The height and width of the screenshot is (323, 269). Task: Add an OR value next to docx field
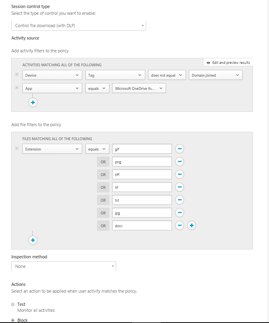[x=191, y=225]
